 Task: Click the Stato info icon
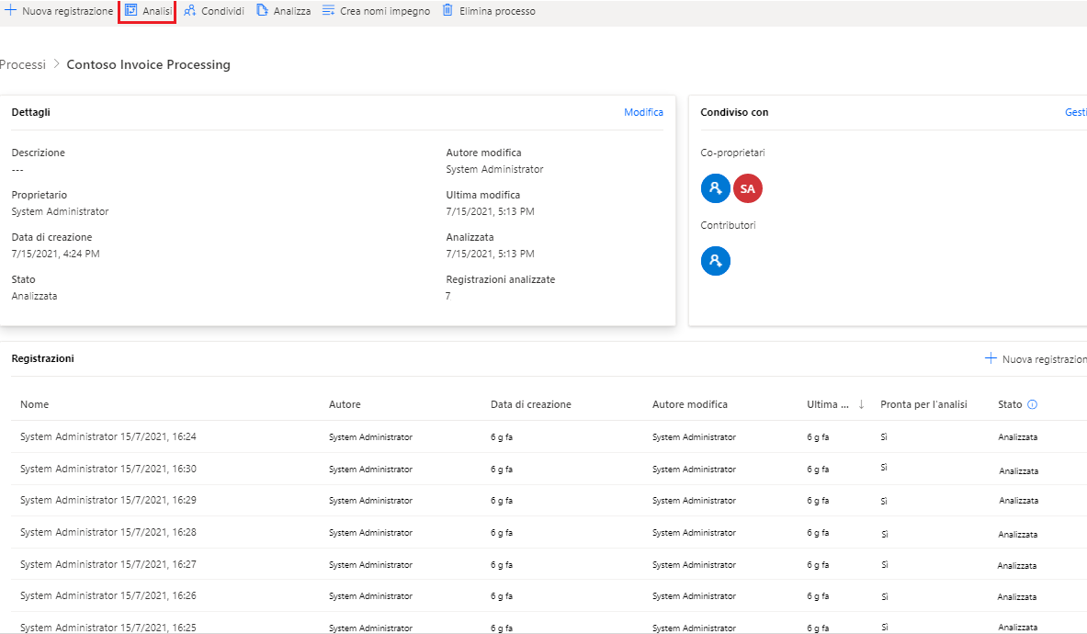[x=1032, y=404]
